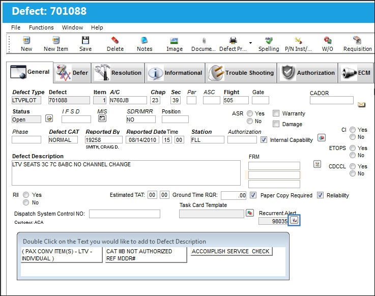Click the PAX CONV ITEM(S) - LTV text button
Image resolution: width=375 pixels, height=296 pixels.
[62, 255]
